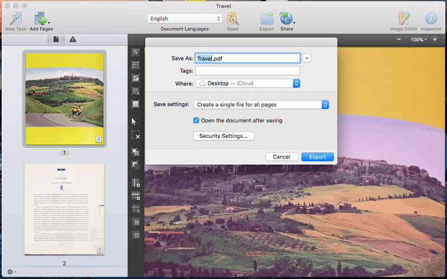447x279 pixels.
Task: Click the Security Settings button
Action: pyautogui.click(x=223, y=136)
